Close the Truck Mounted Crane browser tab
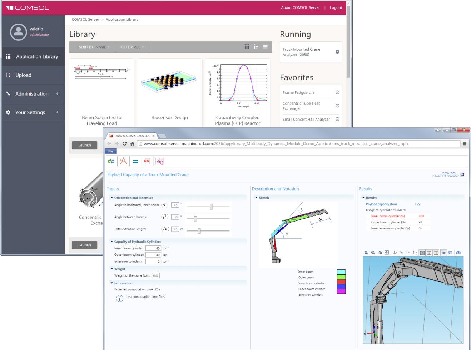The height and width of the screenshot is (350, 471). coord(154,136)
